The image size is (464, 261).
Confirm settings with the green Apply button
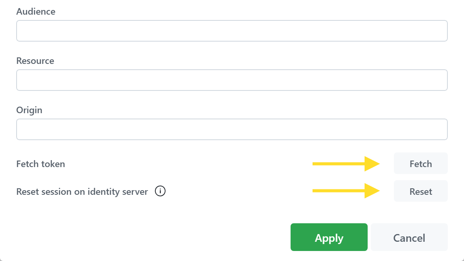[x=329, y=238]
